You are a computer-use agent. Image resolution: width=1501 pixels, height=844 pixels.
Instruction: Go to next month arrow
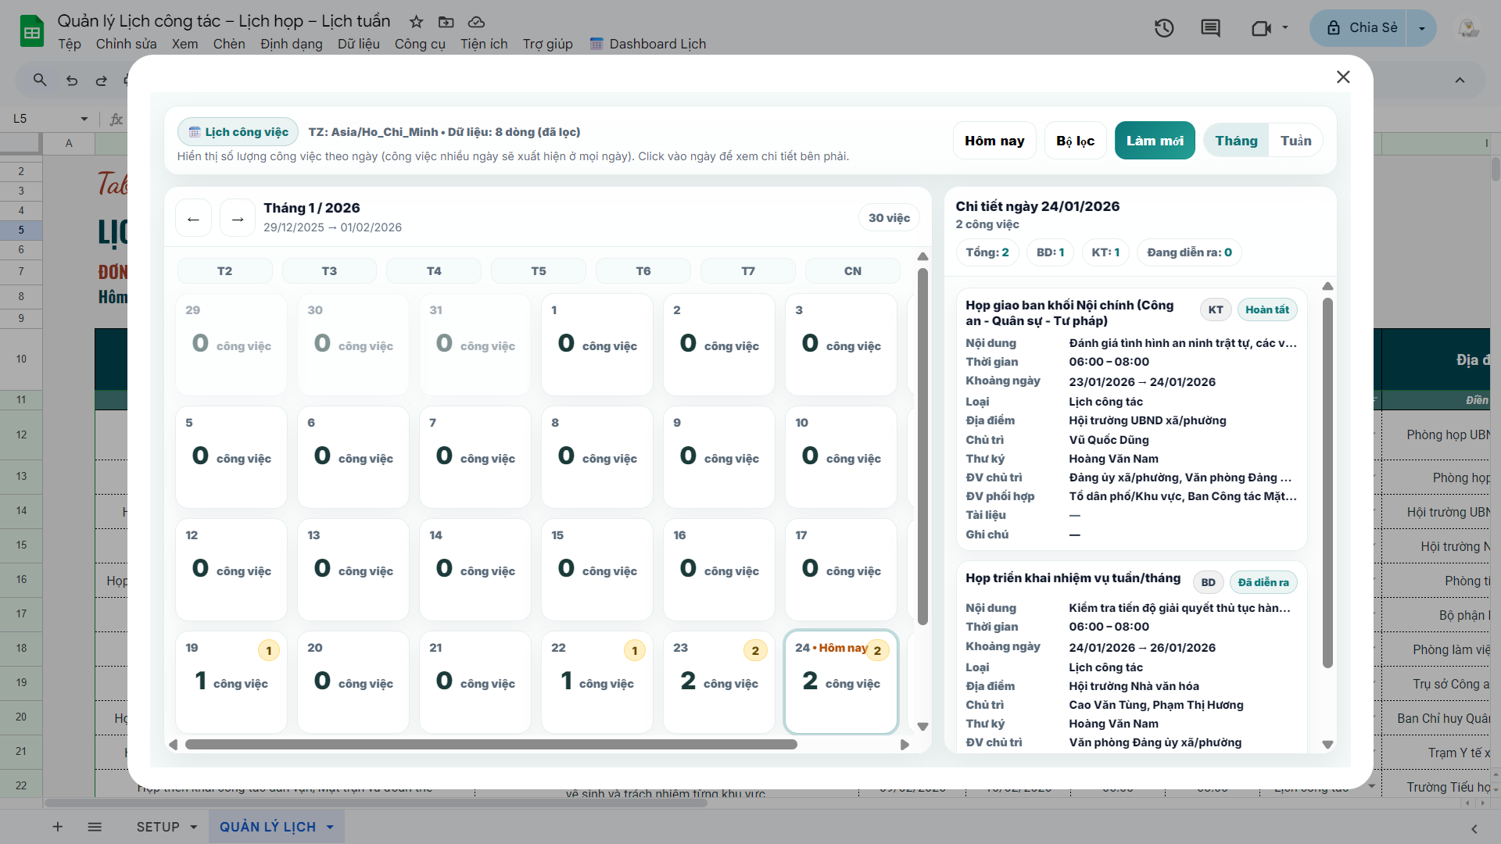(238, 219)
